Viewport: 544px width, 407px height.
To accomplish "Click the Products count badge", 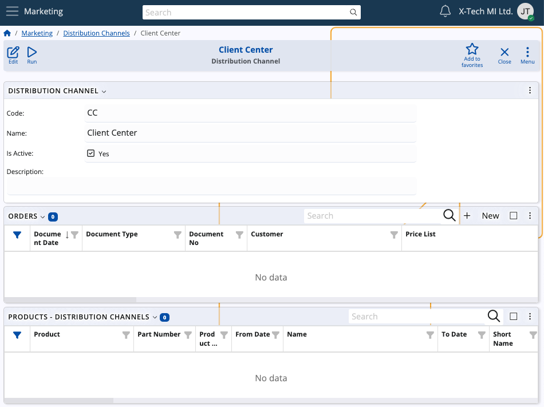I will point(164,317).
